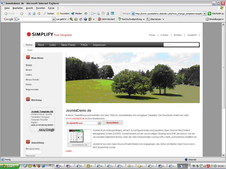Viewport: 226px width, 169px height.
Task: Open the Rechtschreibprüfung dropdown arrow
Action: (144, 19)
